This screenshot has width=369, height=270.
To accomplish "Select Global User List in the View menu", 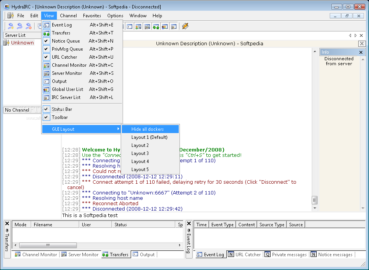I will pyautogui.click(x=82, y=89).
